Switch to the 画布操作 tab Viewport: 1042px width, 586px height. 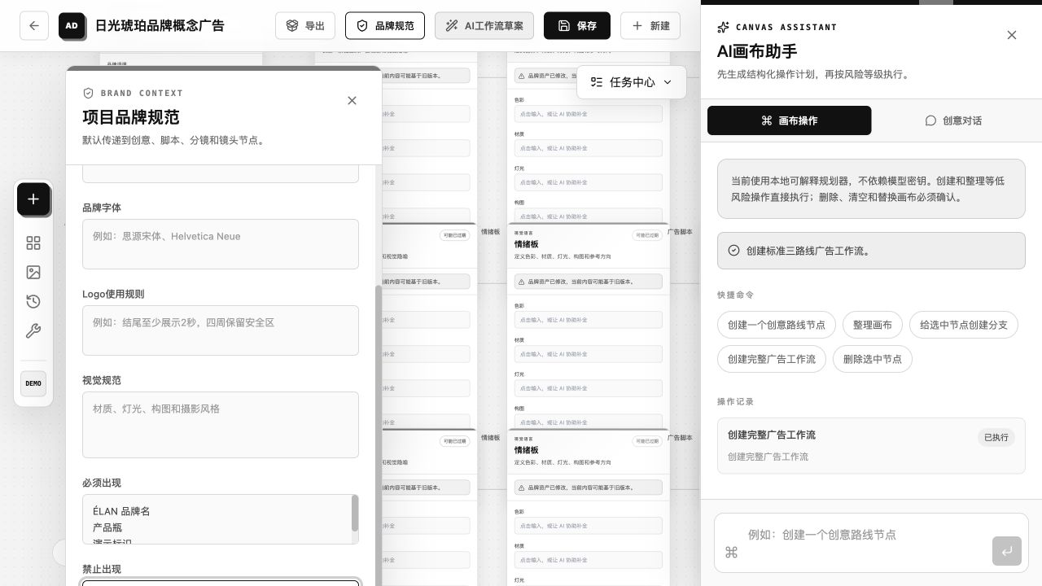click(789, 120)
